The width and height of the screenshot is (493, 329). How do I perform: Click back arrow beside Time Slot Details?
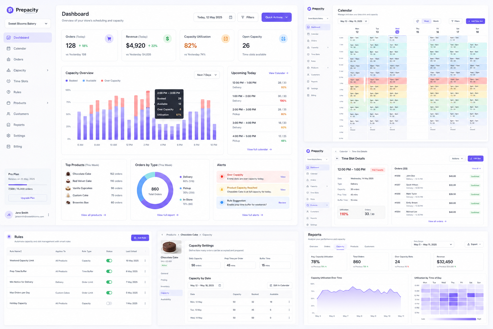(x=337, y=158)
